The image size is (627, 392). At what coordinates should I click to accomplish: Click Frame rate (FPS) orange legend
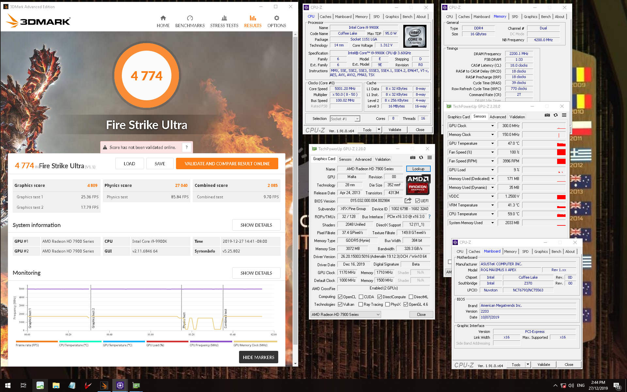pos(37,344)
